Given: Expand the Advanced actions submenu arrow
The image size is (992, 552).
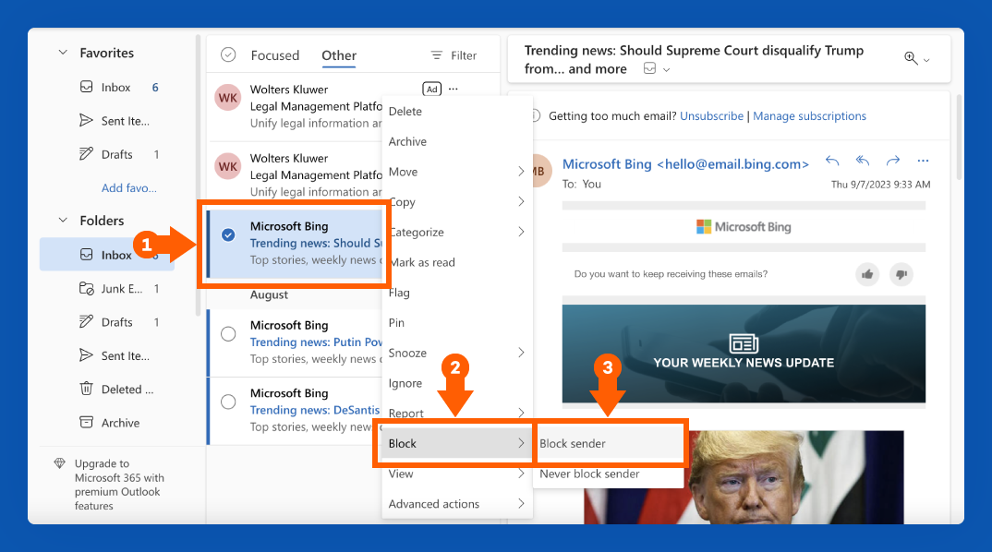Looking at the screenshot, I should click(x=521, y=503).
